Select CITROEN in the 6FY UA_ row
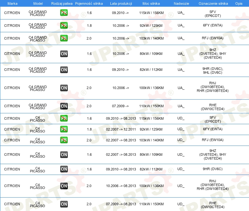Screen dimensions: 249x211 [x=12, y=26]
